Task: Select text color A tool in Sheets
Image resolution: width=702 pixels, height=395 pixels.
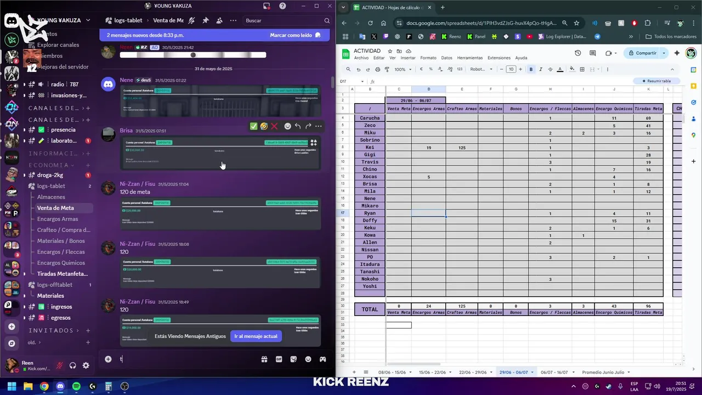Action: click(560, 70)
